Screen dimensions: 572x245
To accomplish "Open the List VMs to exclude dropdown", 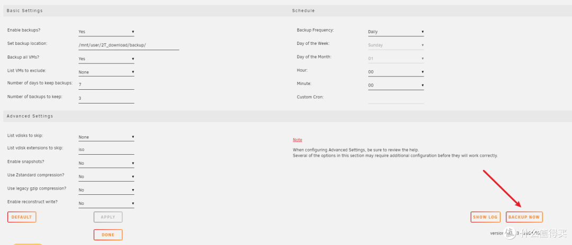I will (106, 72).
